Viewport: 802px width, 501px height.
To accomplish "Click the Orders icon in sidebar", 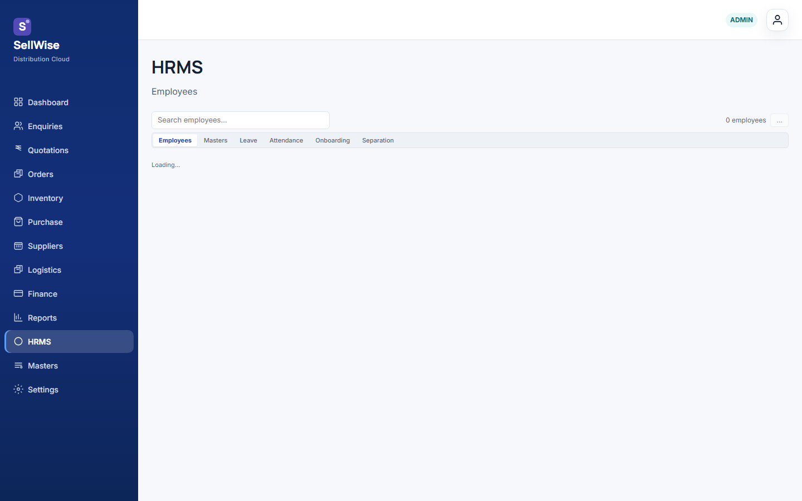I will 18,174.
